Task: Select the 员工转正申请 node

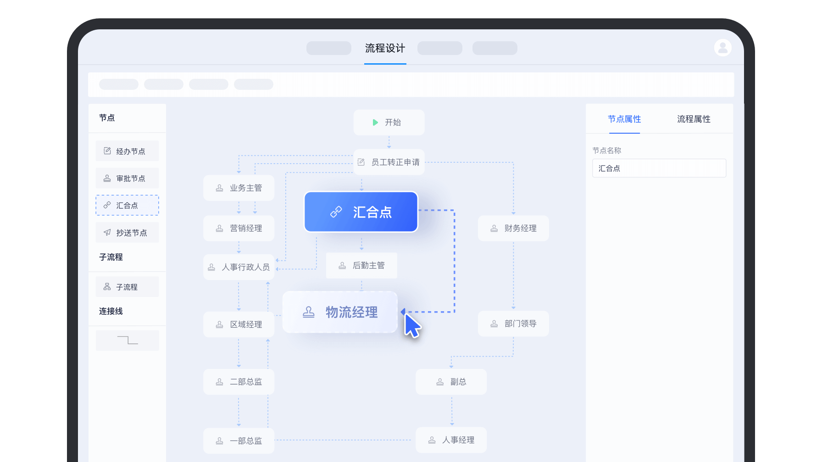Action: tap(389, 162)
